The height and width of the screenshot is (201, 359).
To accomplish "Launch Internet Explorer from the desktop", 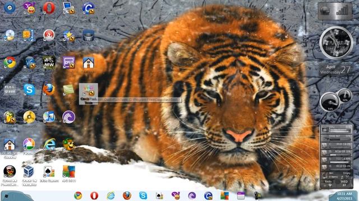I will point(49,144).
